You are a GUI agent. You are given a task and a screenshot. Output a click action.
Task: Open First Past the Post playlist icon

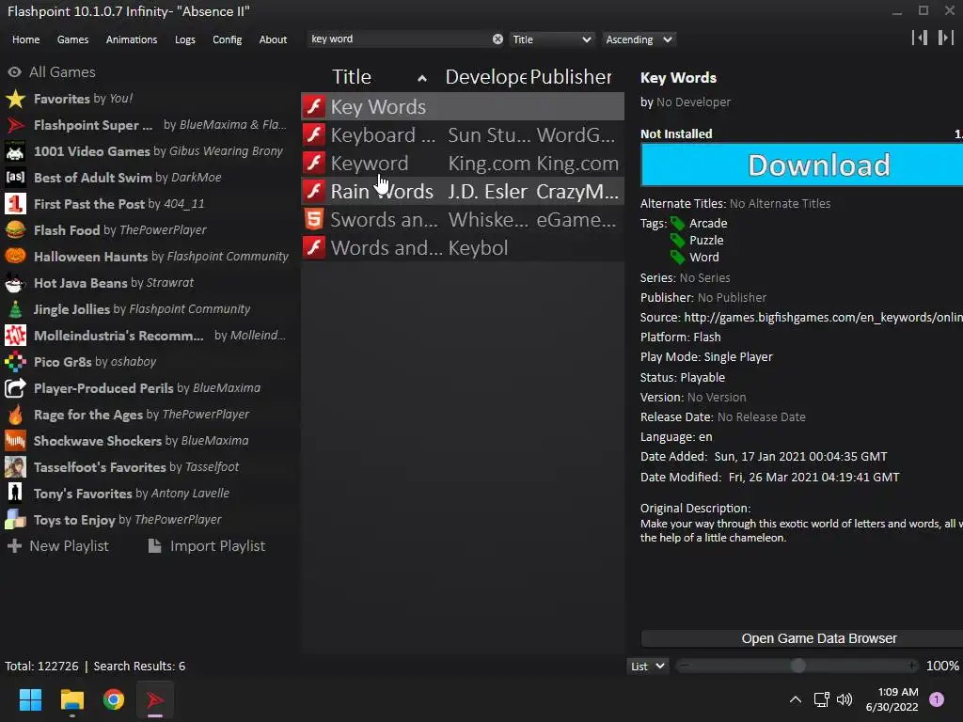click(15, 204)
